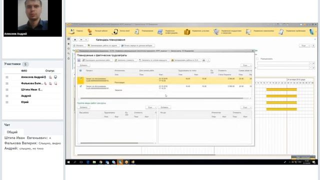Toggle checkbox right of the dialog window
Screen dimensions: 320x180
pyautogui.click(x=257, y=59)
